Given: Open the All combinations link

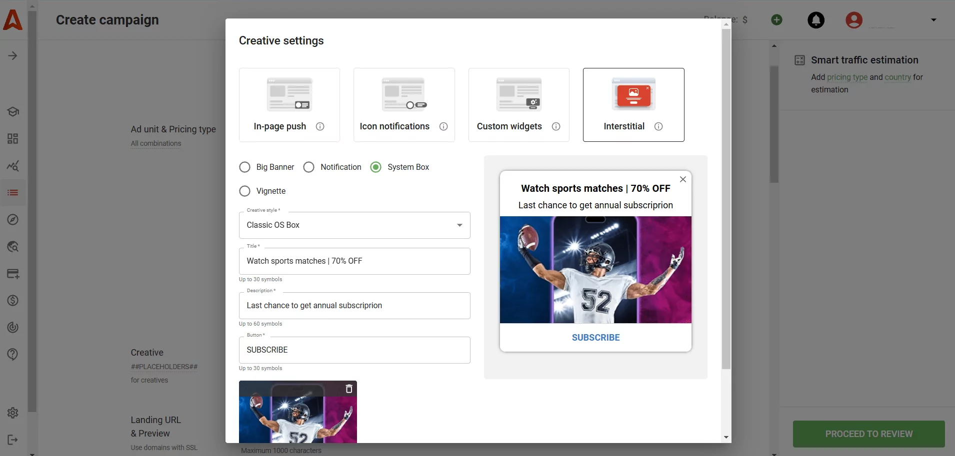Looking at the screenshot, I should tap(155, 143).
